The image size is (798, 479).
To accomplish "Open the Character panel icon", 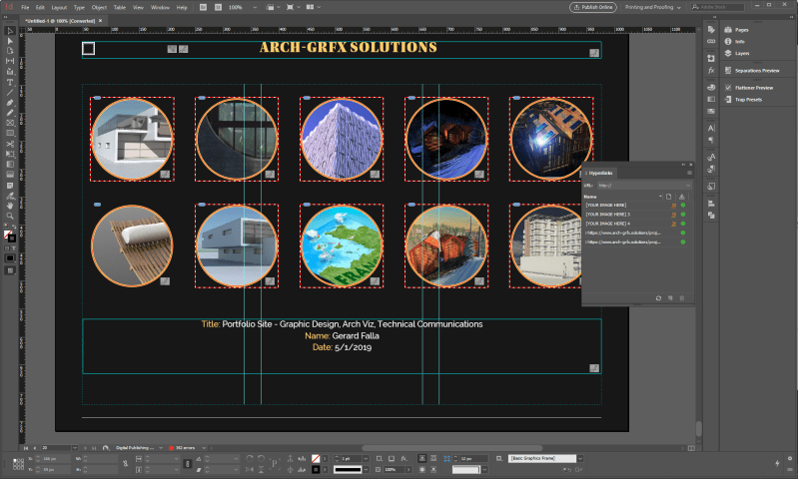I will click(x=711, y=128).
